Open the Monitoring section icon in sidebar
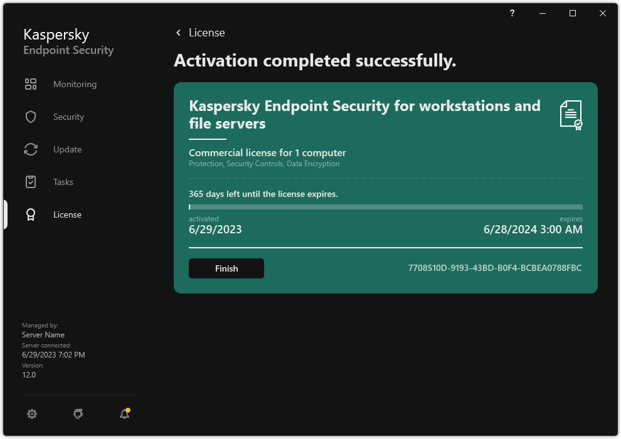 click(x=31, y=84)
